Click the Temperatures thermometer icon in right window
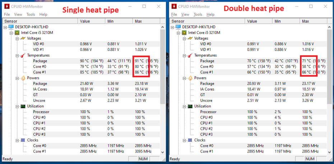 pyautogui.click(x=190, y=56)
